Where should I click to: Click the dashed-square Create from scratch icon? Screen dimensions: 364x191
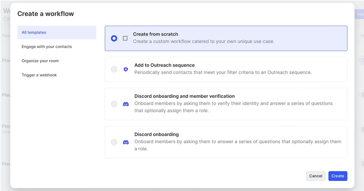click(125, 38)
